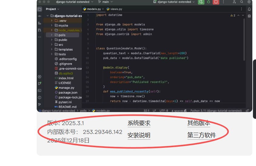
Task: Expand the mysite folder
Action: coord(52,25)
